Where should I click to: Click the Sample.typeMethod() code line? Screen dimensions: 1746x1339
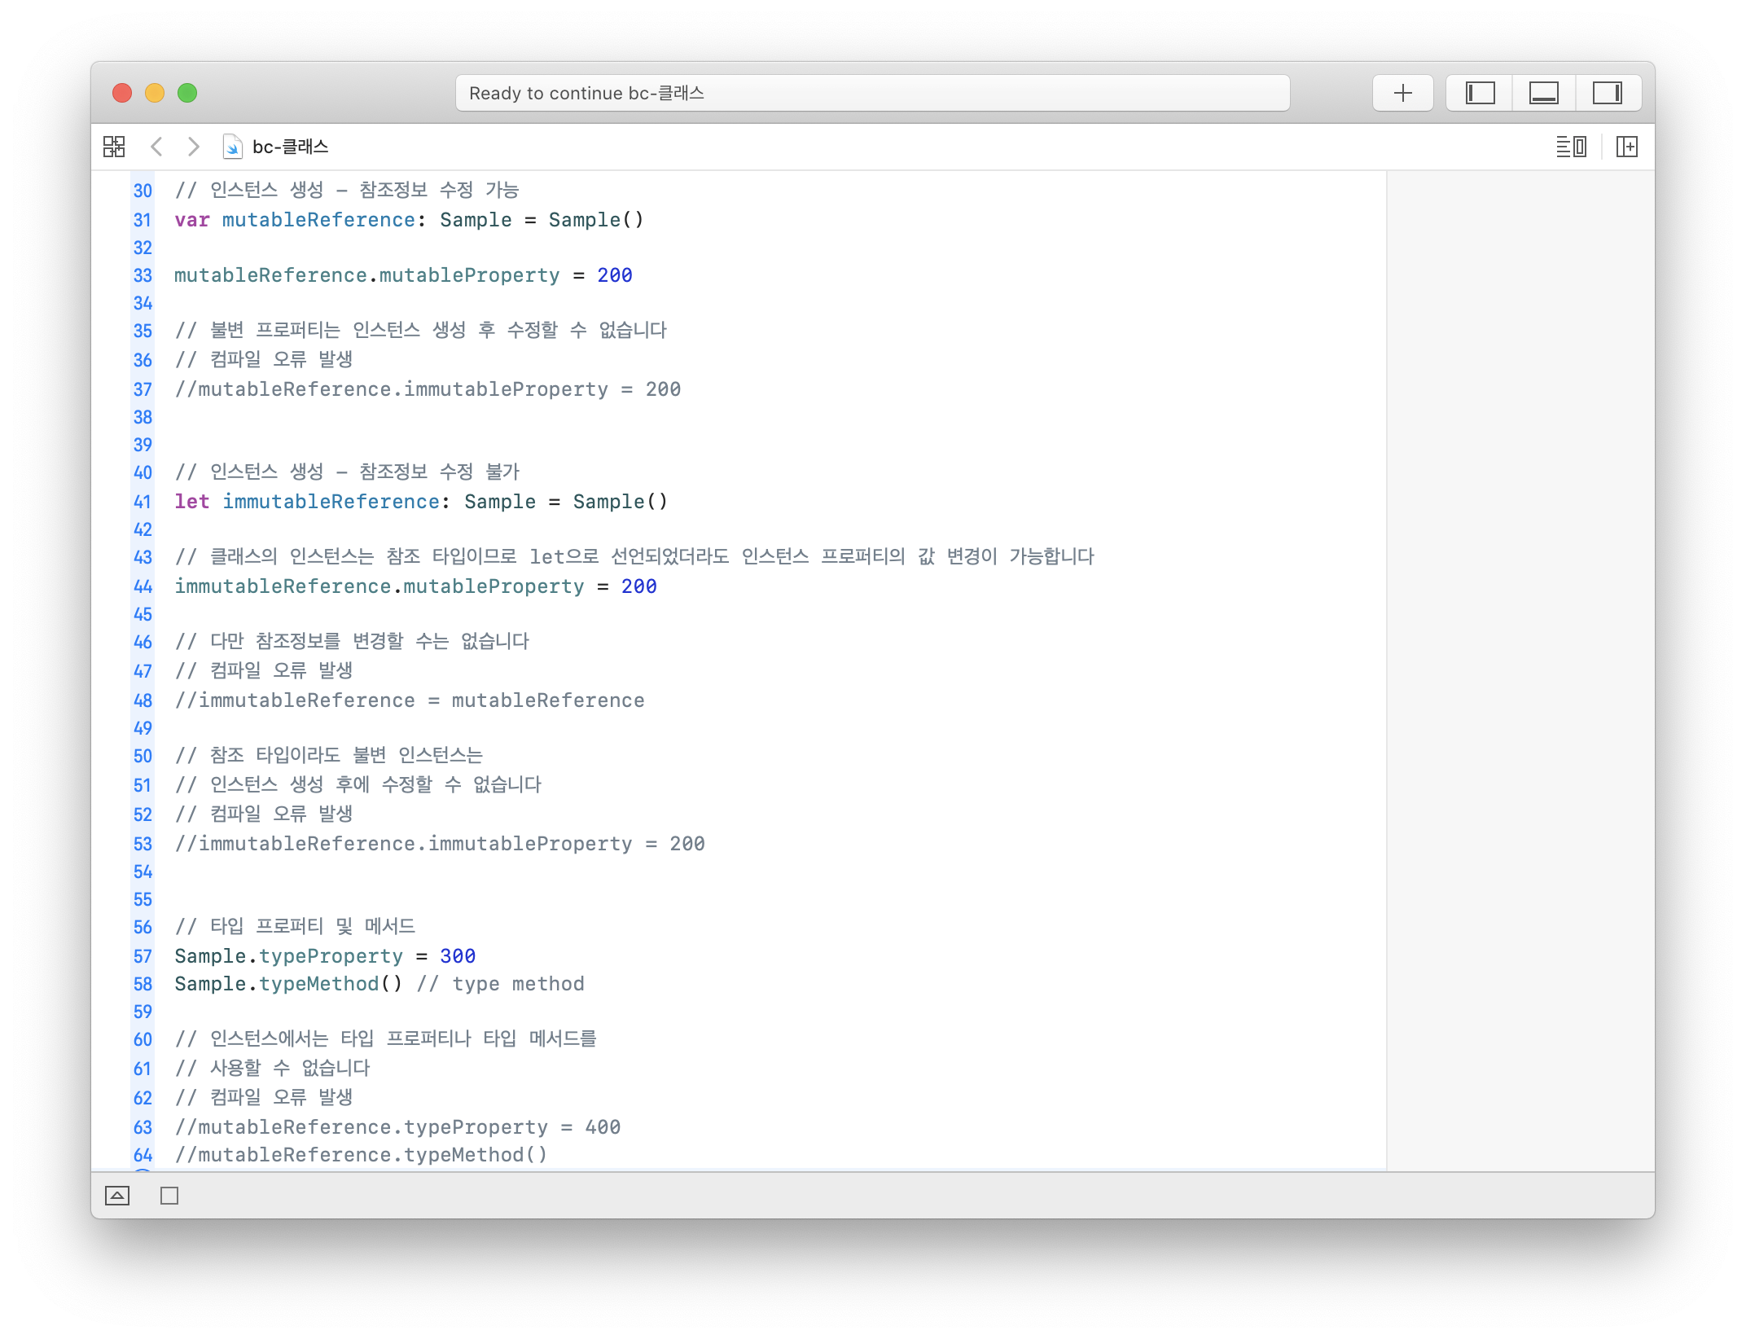pos(288,984)
